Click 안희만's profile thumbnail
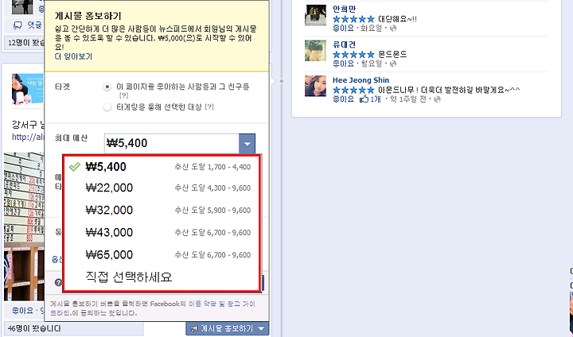573x337 pixels. point(315,15)
